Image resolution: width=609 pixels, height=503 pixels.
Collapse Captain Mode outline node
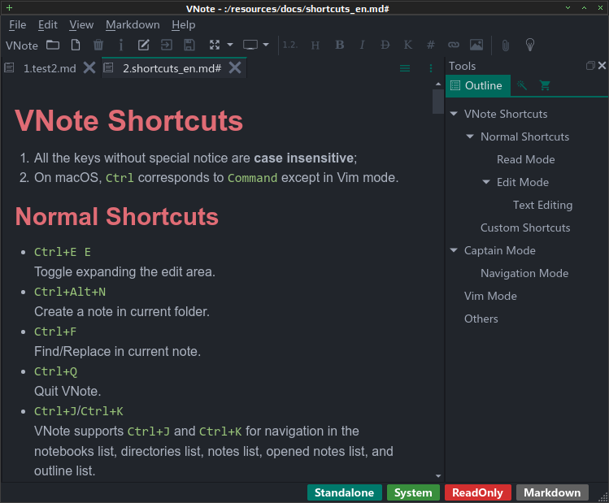pos(453,250)
